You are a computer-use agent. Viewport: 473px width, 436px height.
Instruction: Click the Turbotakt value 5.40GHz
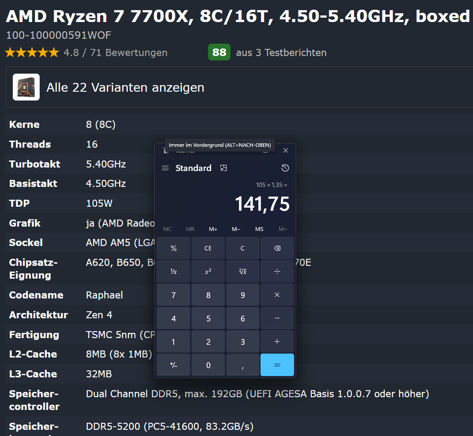(106, 164)
